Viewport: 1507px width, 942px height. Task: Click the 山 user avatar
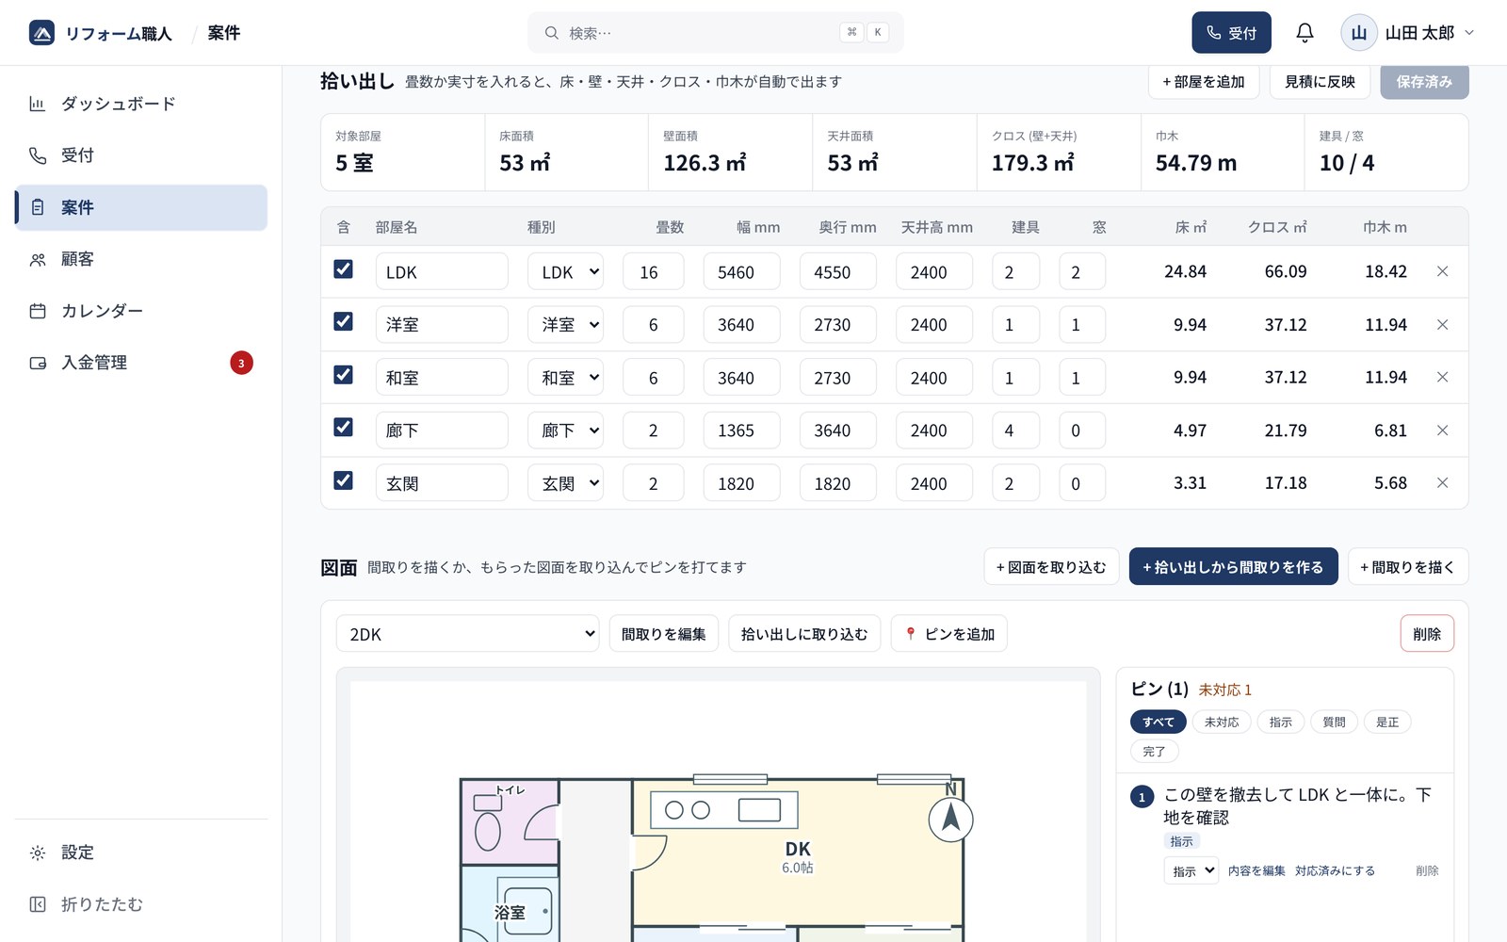pos(1359,33)
